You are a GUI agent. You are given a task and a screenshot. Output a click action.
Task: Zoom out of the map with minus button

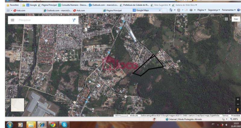click(238, 104)
